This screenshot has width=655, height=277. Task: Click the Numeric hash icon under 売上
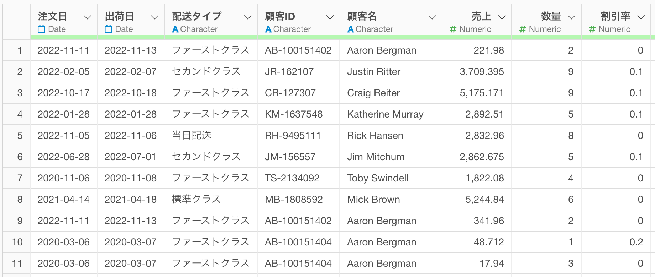coord(453,29)
